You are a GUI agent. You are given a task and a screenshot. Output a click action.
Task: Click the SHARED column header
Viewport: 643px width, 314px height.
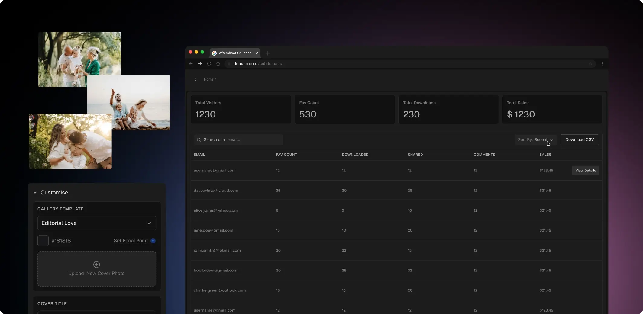415,155
